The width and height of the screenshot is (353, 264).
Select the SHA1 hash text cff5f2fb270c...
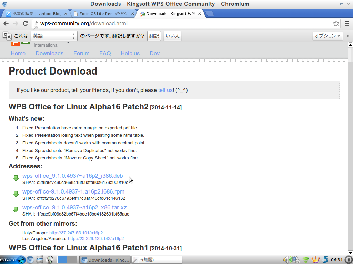coord(81,198)
